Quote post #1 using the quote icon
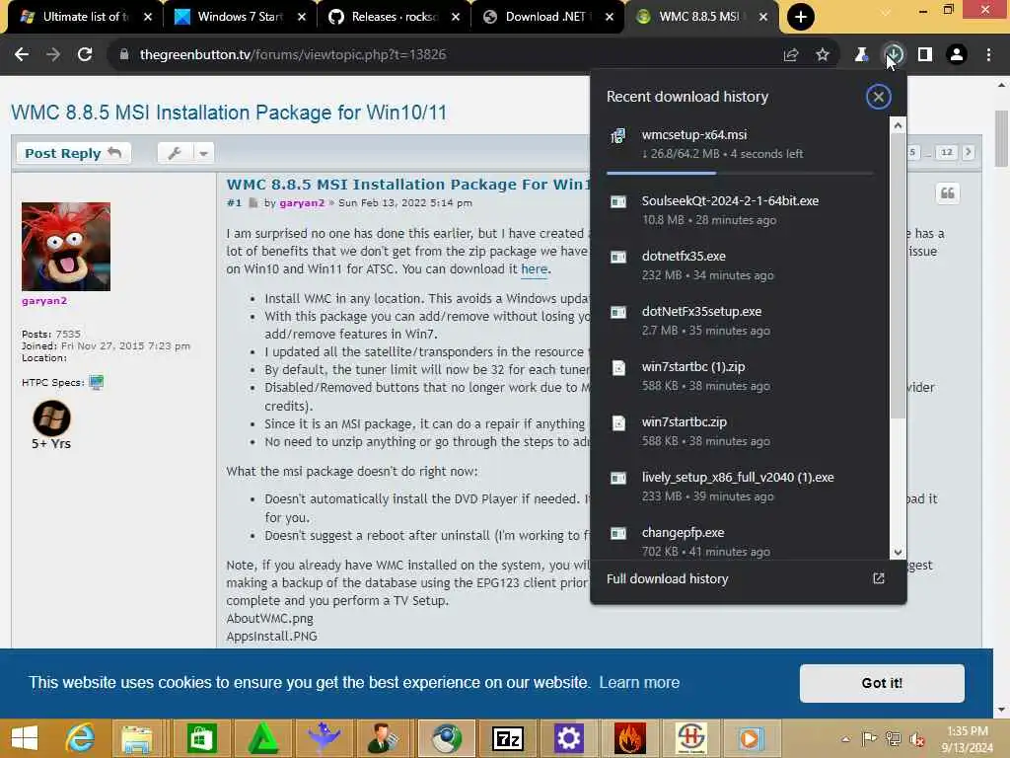This screenshot has width=1010, height=758. pyautogui.click(x=948, y=193)
